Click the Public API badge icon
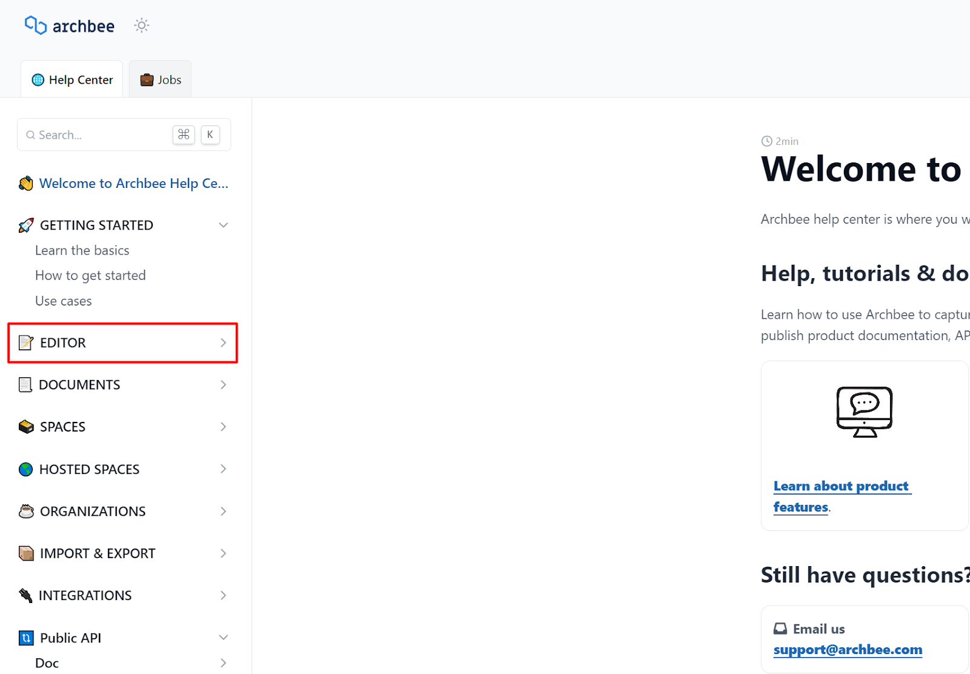 point(25,637)
